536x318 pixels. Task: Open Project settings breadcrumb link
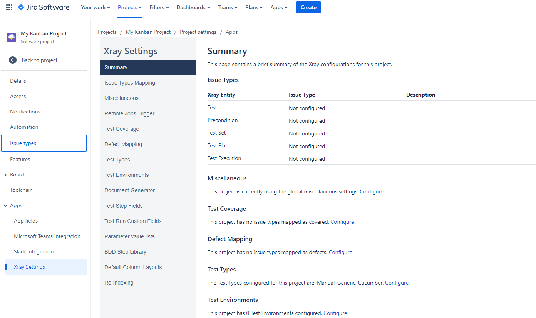[x=198, y=32]
